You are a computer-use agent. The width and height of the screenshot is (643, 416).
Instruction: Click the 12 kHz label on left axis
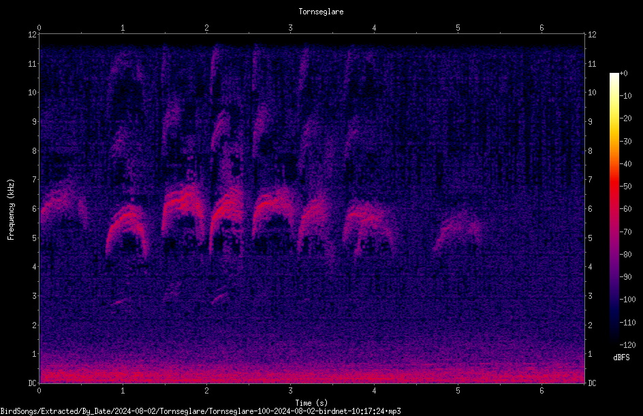coord(33,35)
